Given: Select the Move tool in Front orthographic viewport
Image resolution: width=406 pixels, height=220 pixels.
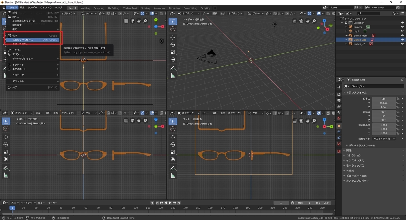Looking at the screenshot, I should [6, 137].
